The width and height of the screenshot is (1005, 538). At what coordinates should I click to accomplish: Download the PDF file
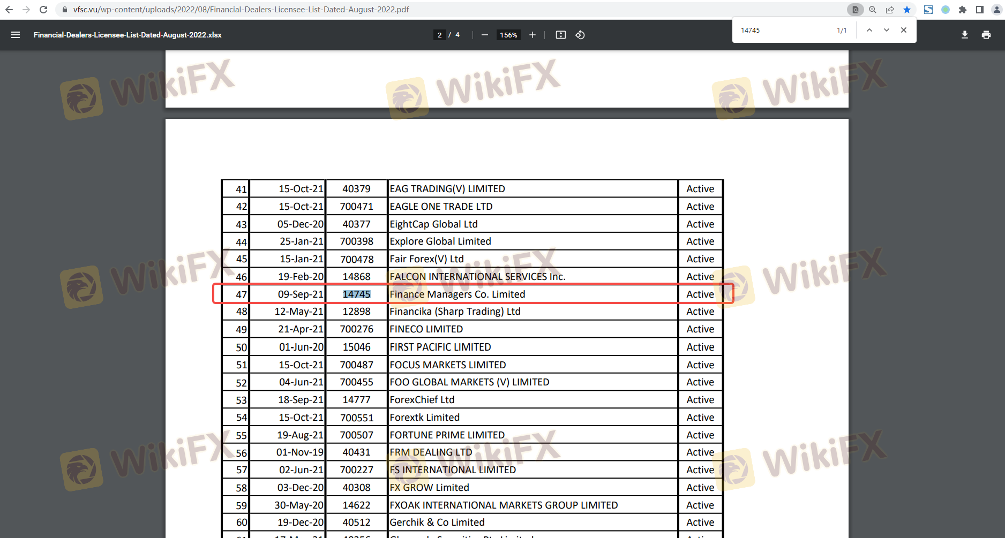click(964, 35)
